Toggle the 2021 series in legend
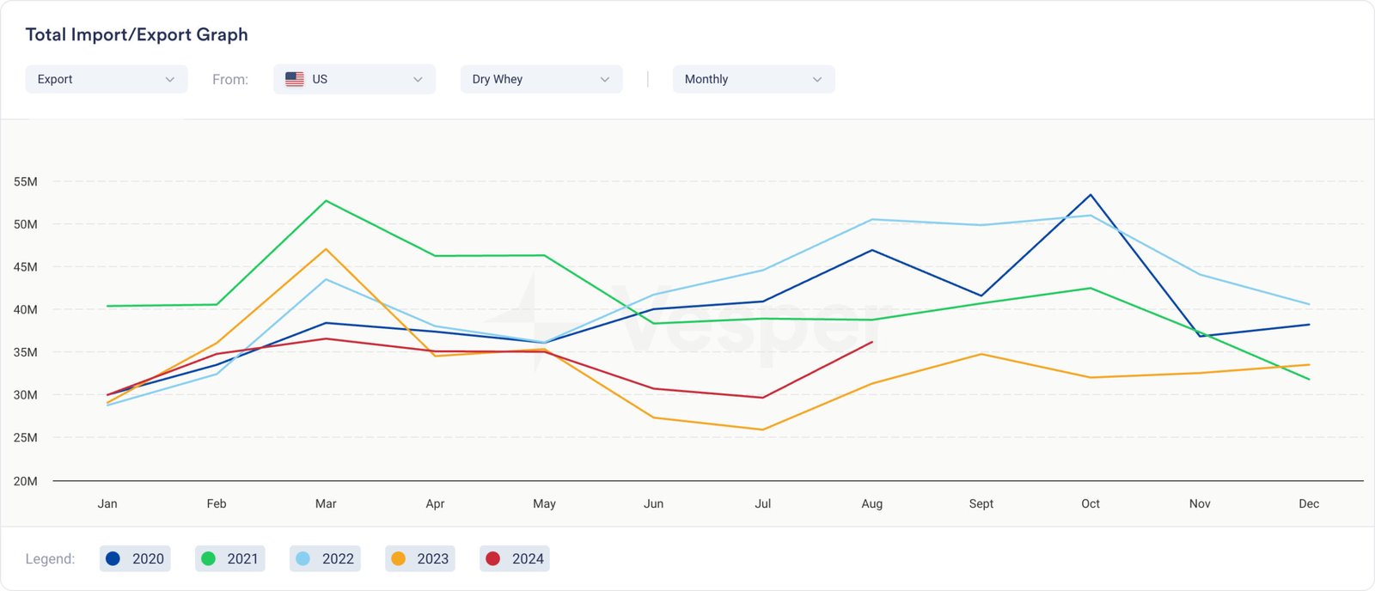This screenshot has height=591, width=1375. pos(230,558)
